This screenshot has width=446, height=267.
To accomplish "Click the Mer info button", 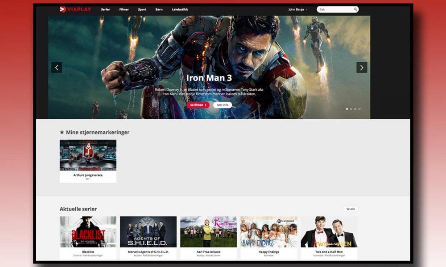I will (x=223, y=105).
